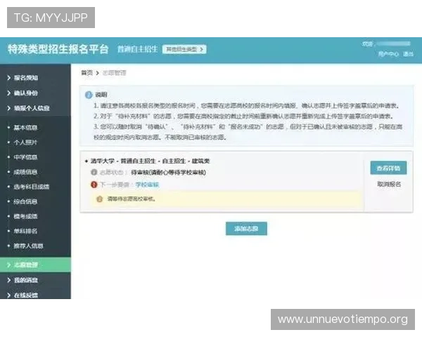
Task: Open 单科排名 in the sidebar
Action: (x=25, y=231)
